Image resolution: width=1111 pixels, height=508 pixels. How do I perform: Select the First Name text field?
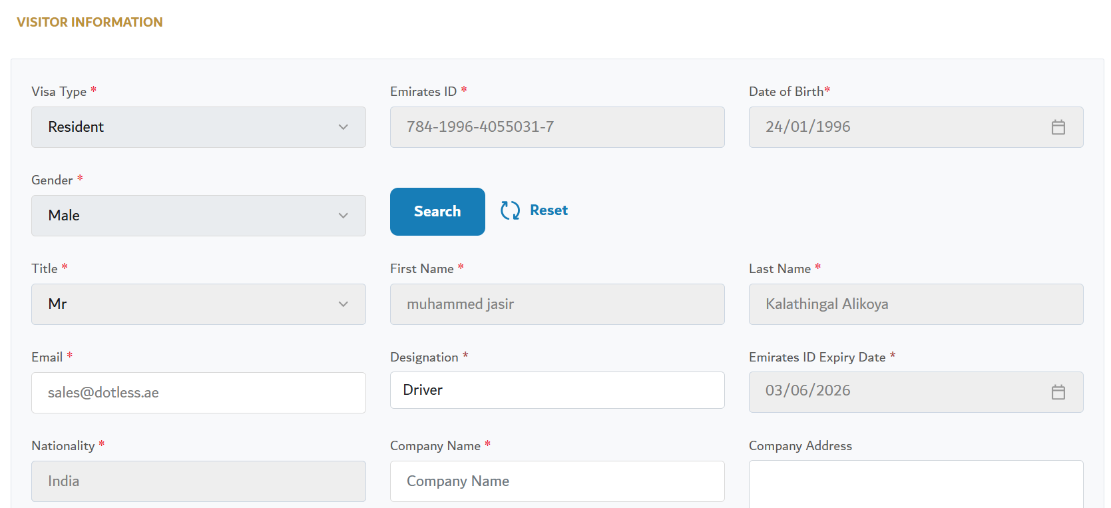pos(556,304)
